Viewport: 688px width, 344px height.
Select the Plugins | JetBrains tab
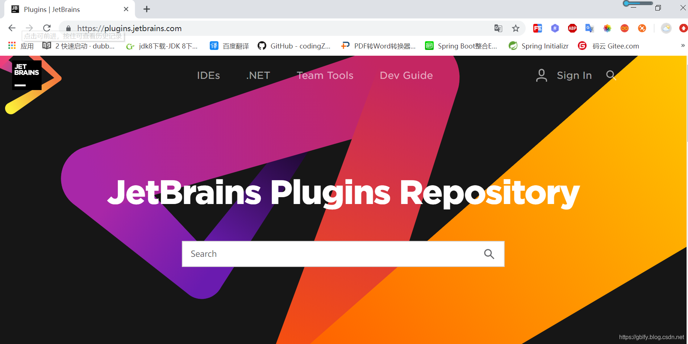click(70, 9)
